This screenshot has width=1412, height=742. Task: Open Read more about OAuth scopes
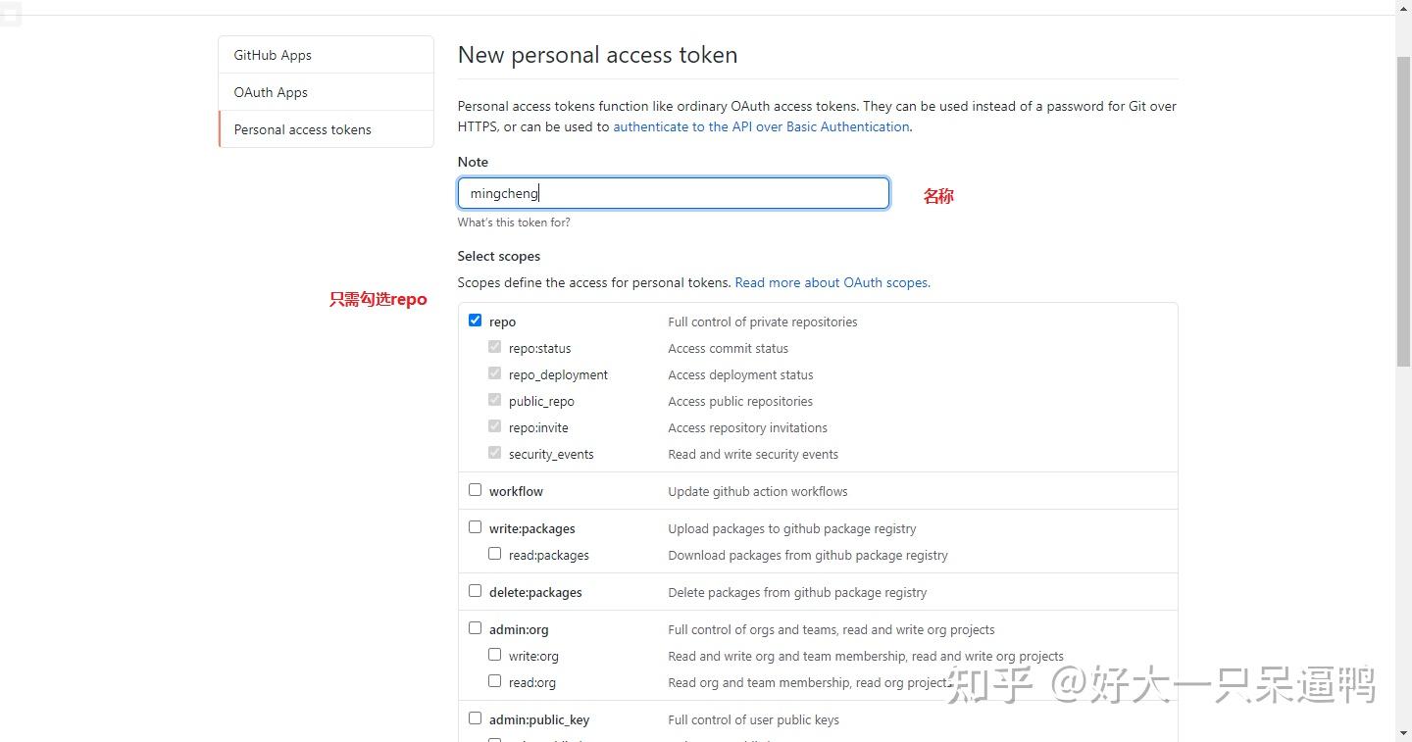point(831,282)
